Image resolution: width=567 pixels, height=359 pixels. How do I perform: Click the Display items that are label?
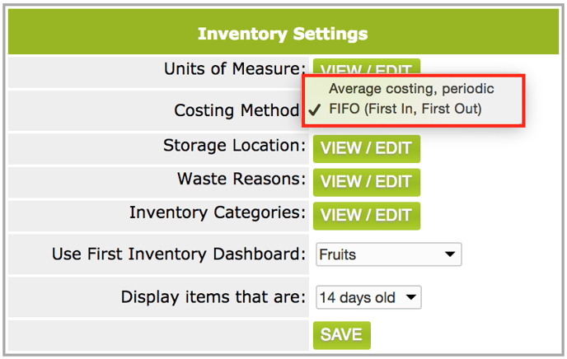click(213, 297)
